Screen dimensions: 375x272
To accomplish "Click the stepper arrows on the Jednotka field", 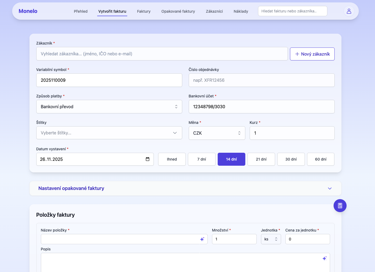I will pyautogui.click(x=276, y=239).
